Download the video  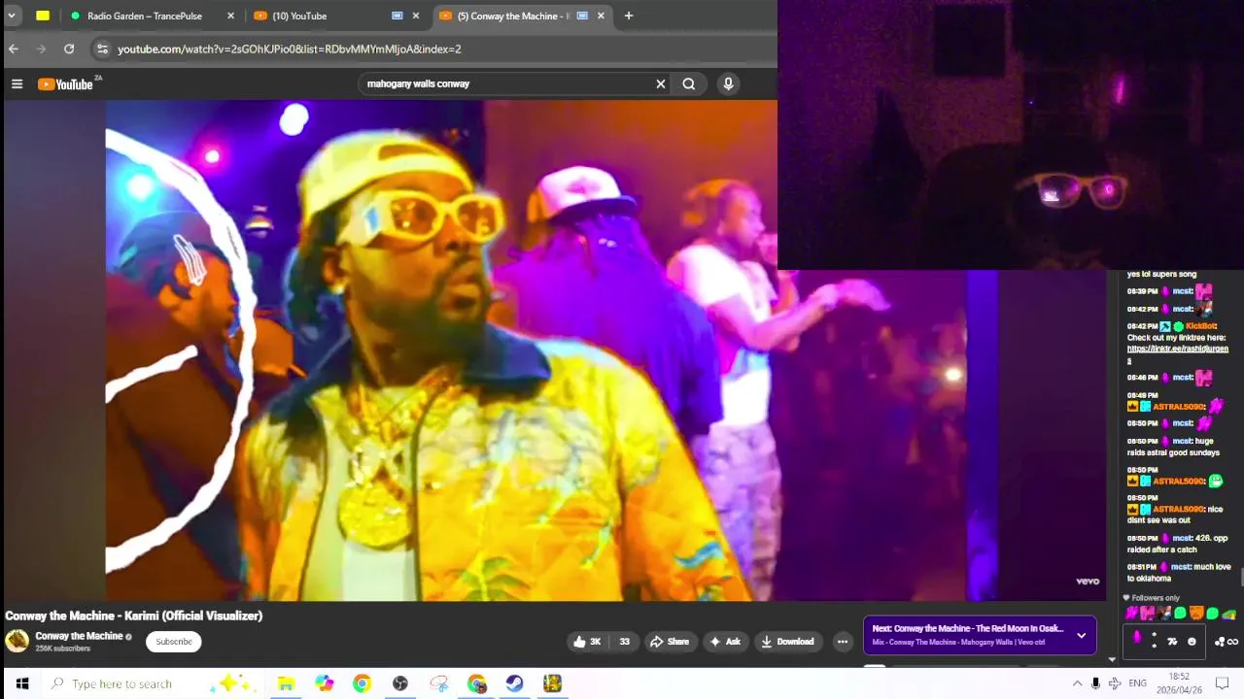787,642
